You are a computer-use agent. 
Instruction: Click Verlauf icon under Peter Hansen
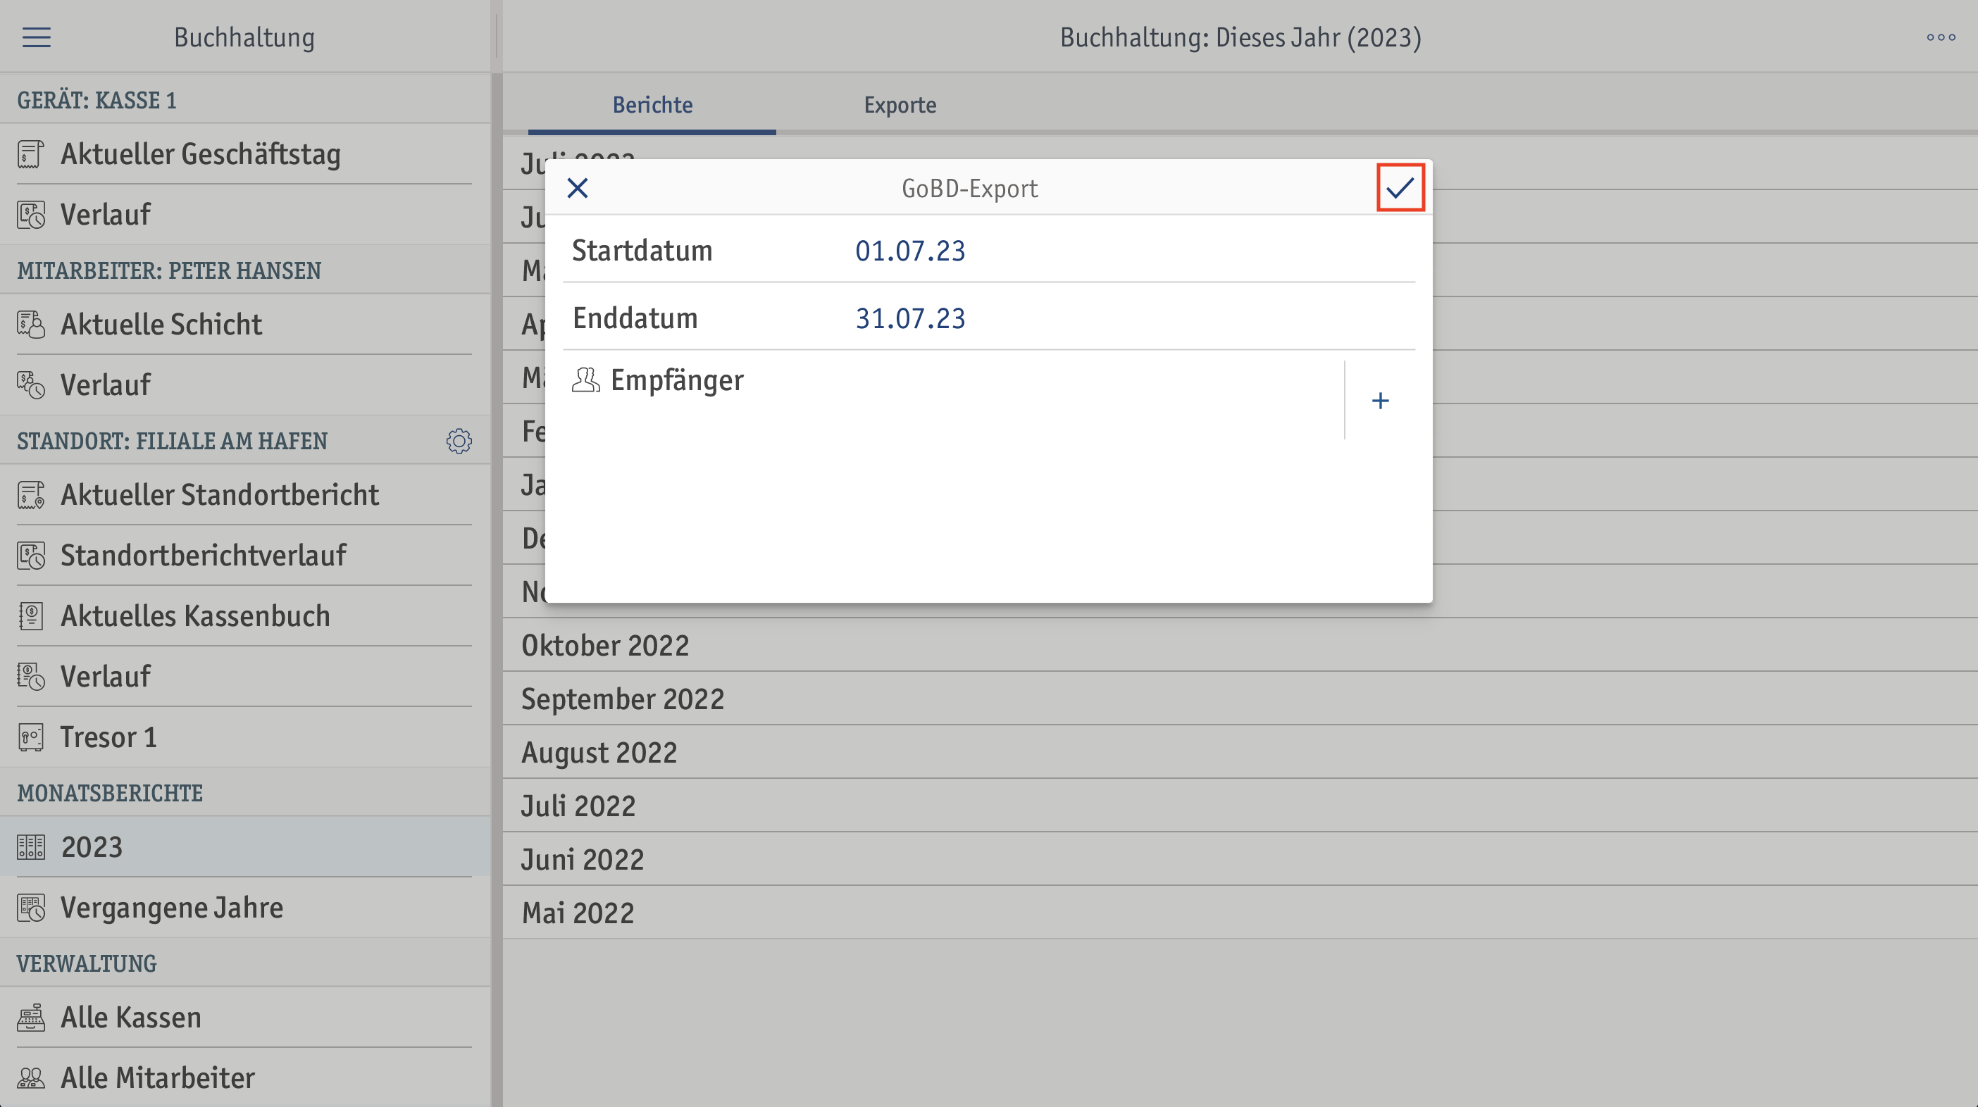(x=31, y=385)
